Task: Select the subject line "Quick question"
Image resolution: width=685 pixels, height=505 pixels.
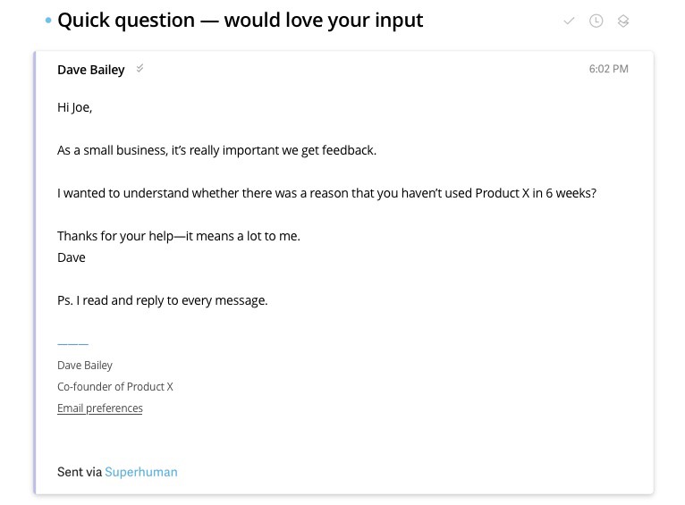Action: coord(240,20)
